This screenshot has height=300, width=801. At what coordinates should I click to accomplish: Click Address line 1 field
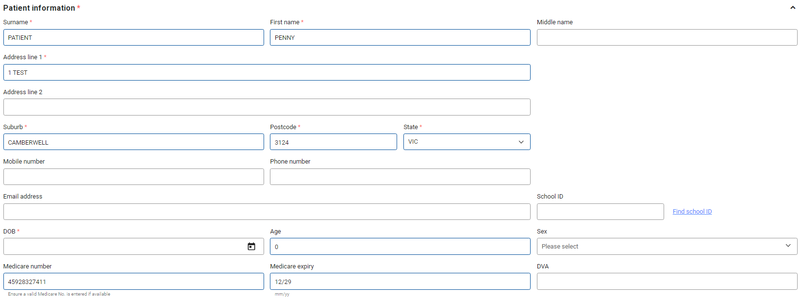click(x=267, y=72)
